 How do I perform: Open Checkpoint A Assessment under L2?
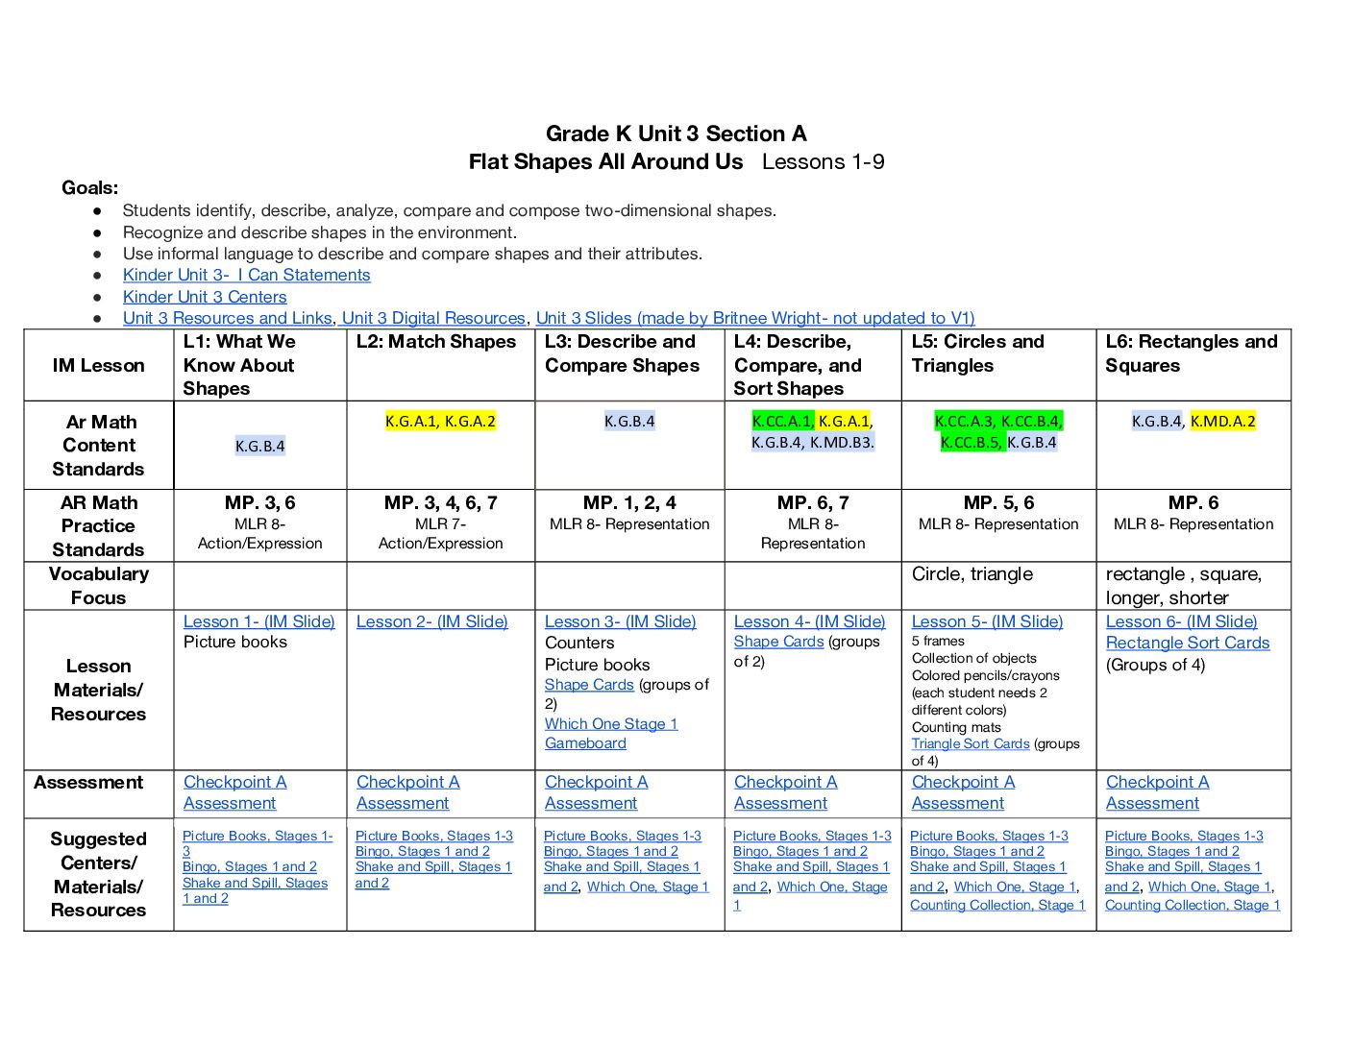point(408,792)
